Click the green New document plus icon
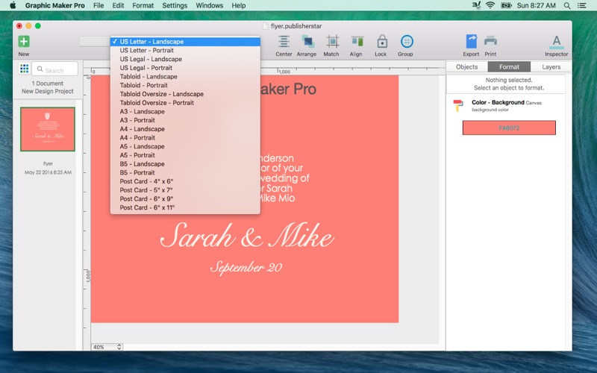 coord(24,41)
